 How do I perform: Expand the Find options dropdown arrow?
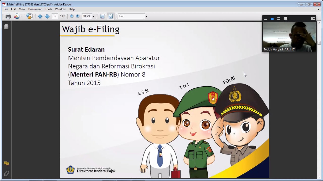146,16
